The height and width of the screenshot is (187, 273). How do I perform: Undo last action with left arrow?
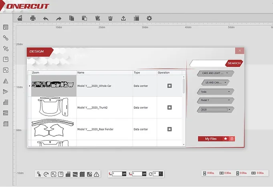[46, 18]
